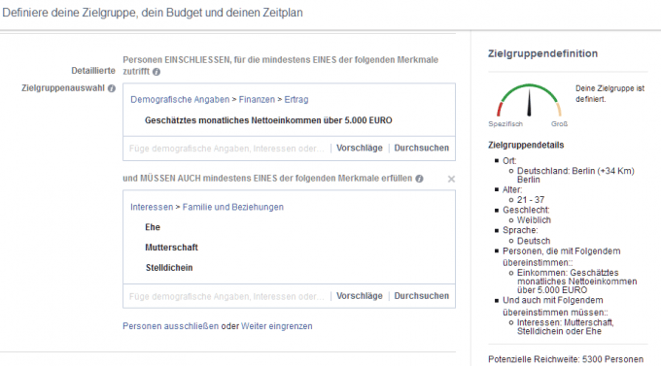Click 'Spezifisch' gauge label
Screen dimensions: 661x366
505,124
